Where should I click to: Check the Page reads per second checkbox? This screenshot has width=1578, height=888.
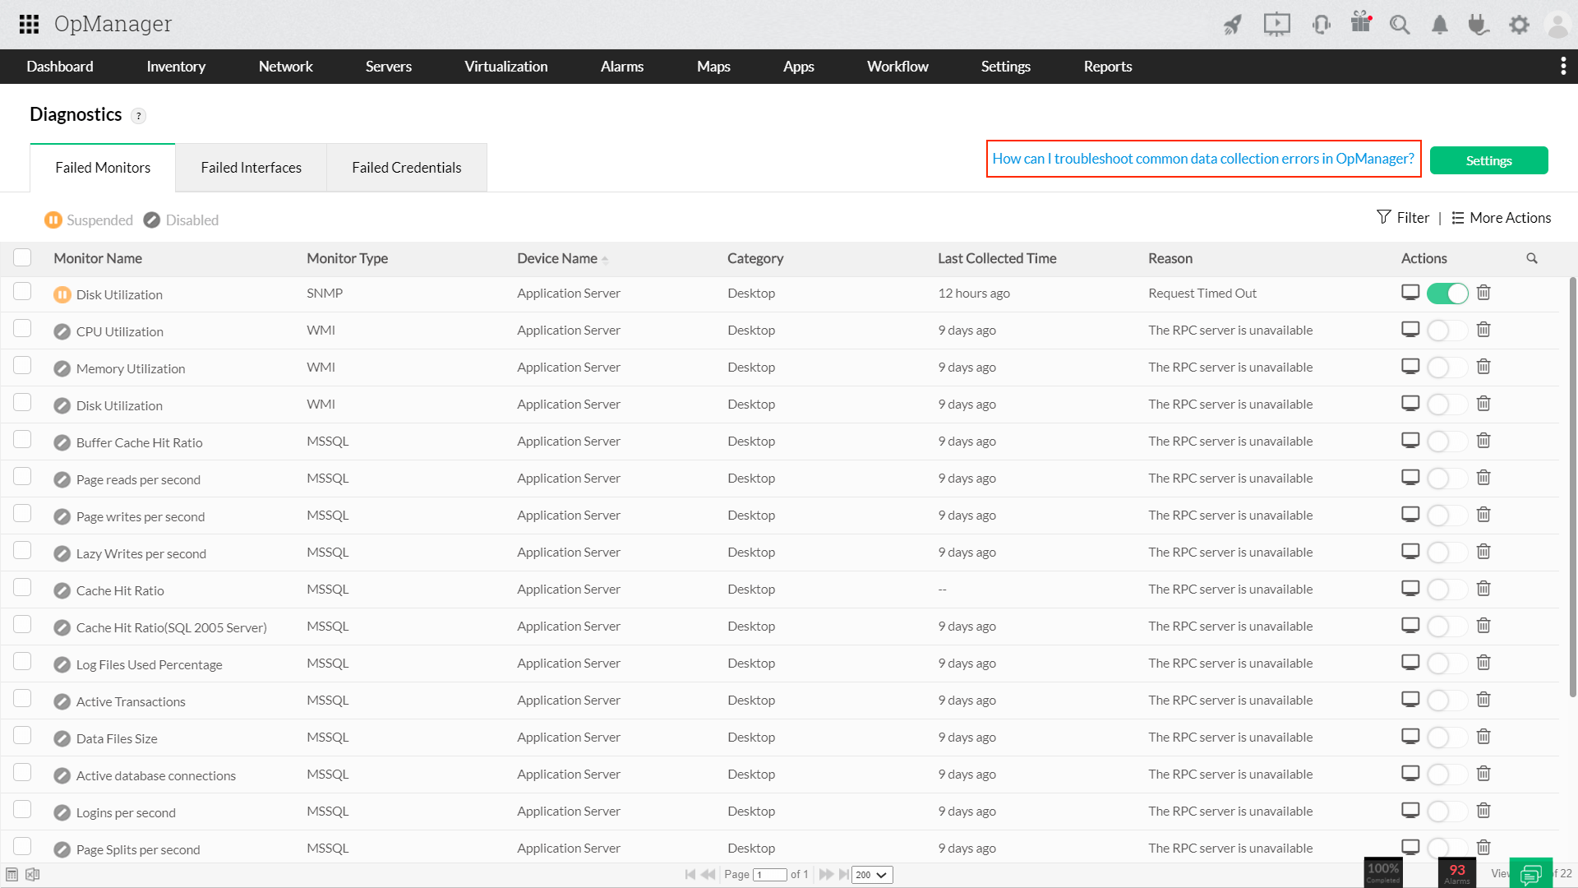pos(22,477)
